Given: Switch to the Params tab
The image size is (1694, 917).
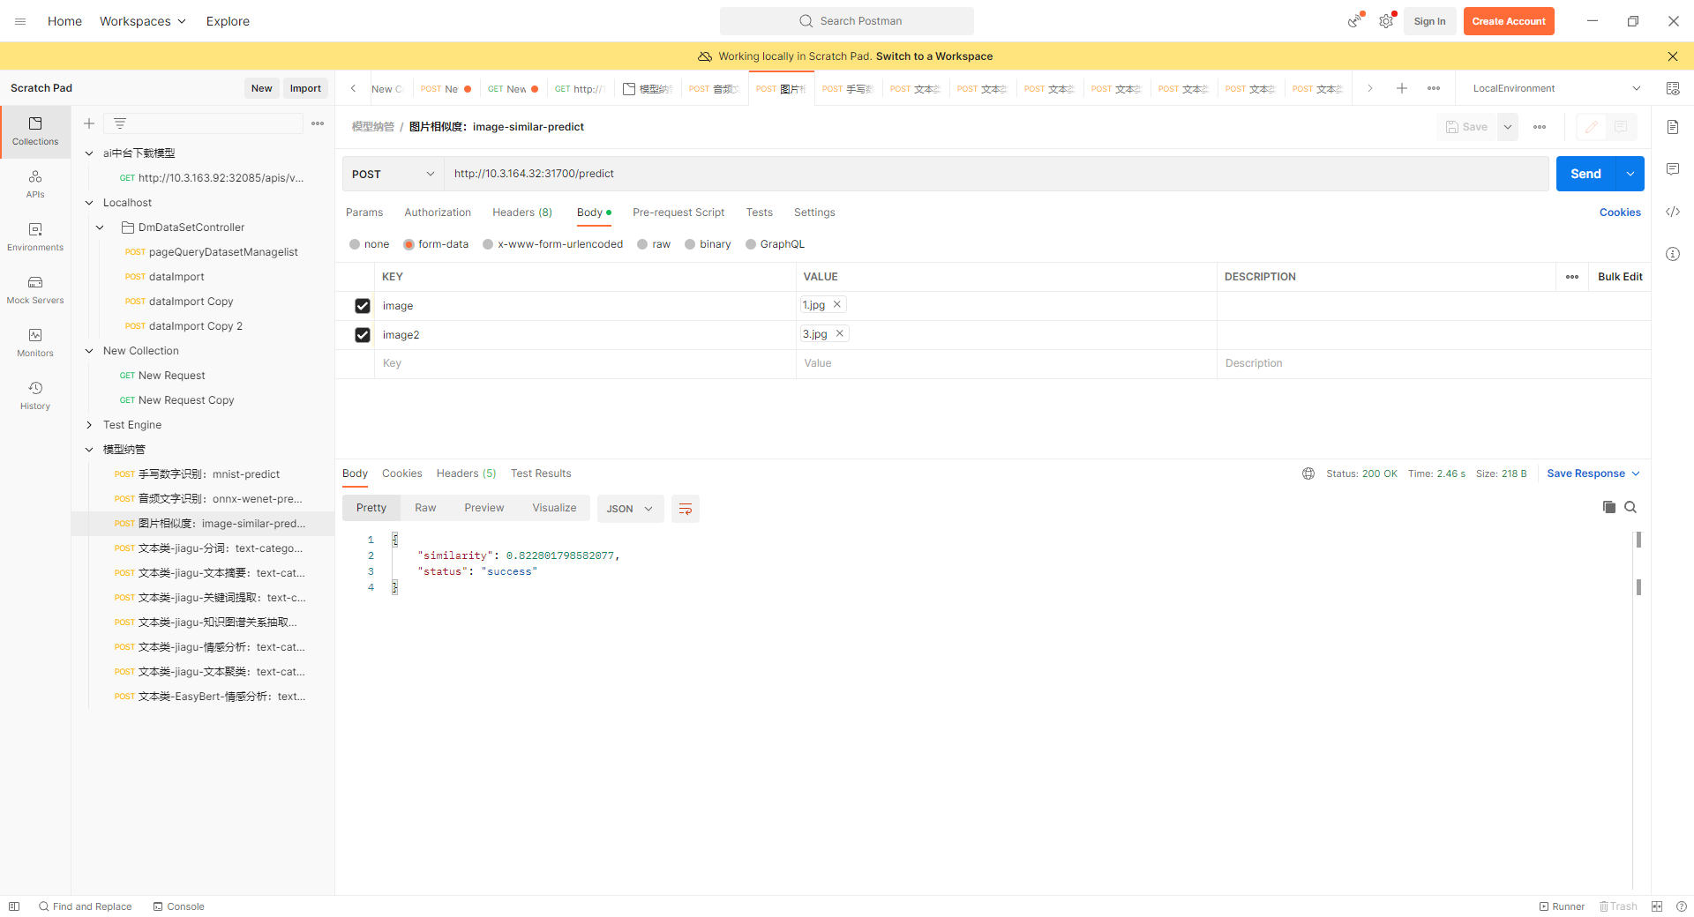Looking at the screenshot, I should (364, 212).
